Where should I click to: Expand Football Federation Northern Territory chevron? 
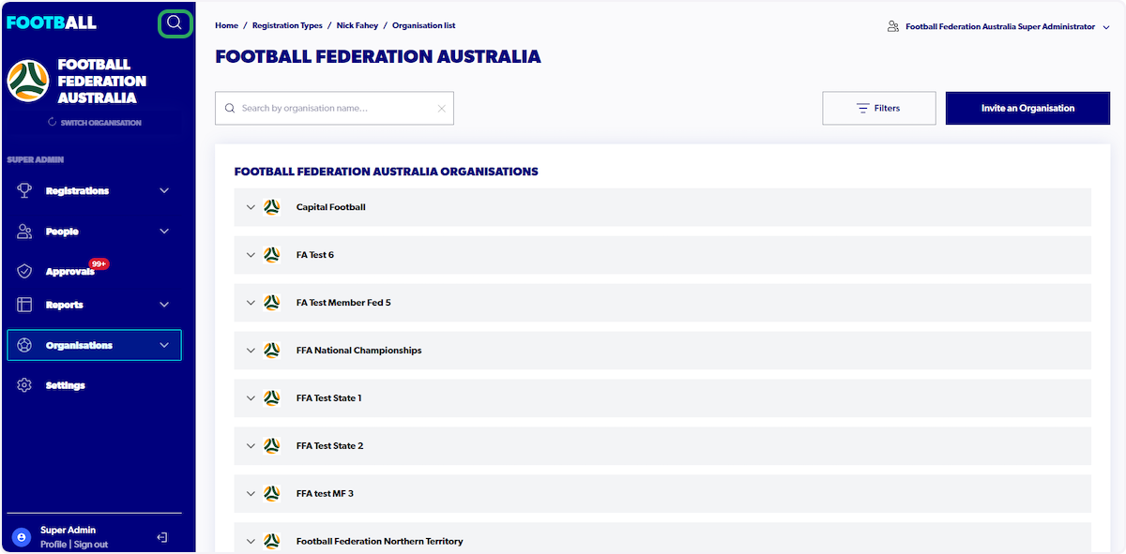click(x=251, y=542)
